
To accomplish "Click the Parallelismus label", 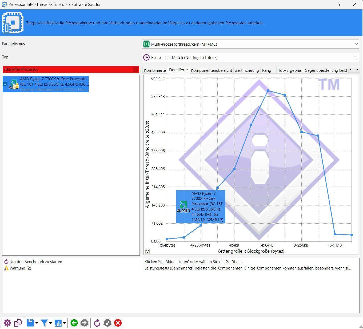I will click(13, 44).
